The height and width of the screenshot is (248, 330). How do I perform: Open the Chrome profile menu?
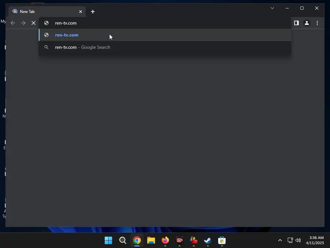coord(307,23)
